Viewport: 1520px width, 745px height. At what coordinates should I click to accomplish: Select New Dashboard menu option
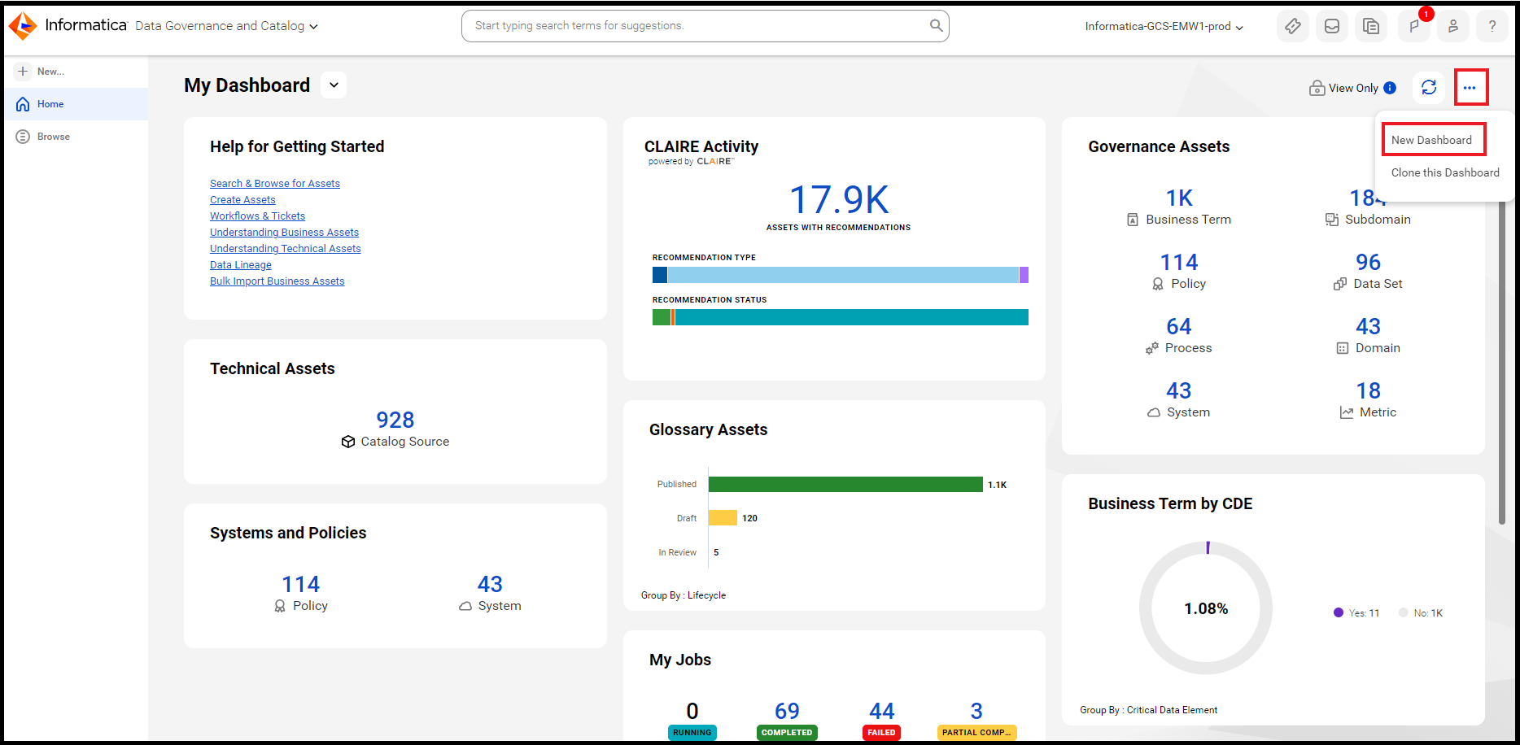click(1431, 140)
